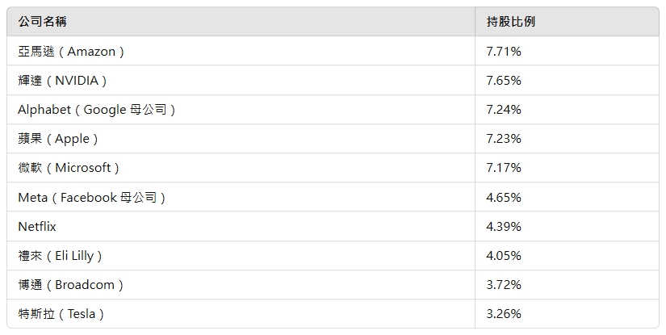Select the 4.65% holding value
The width and height of the screenshot is (666, 335).
point(504,197)
